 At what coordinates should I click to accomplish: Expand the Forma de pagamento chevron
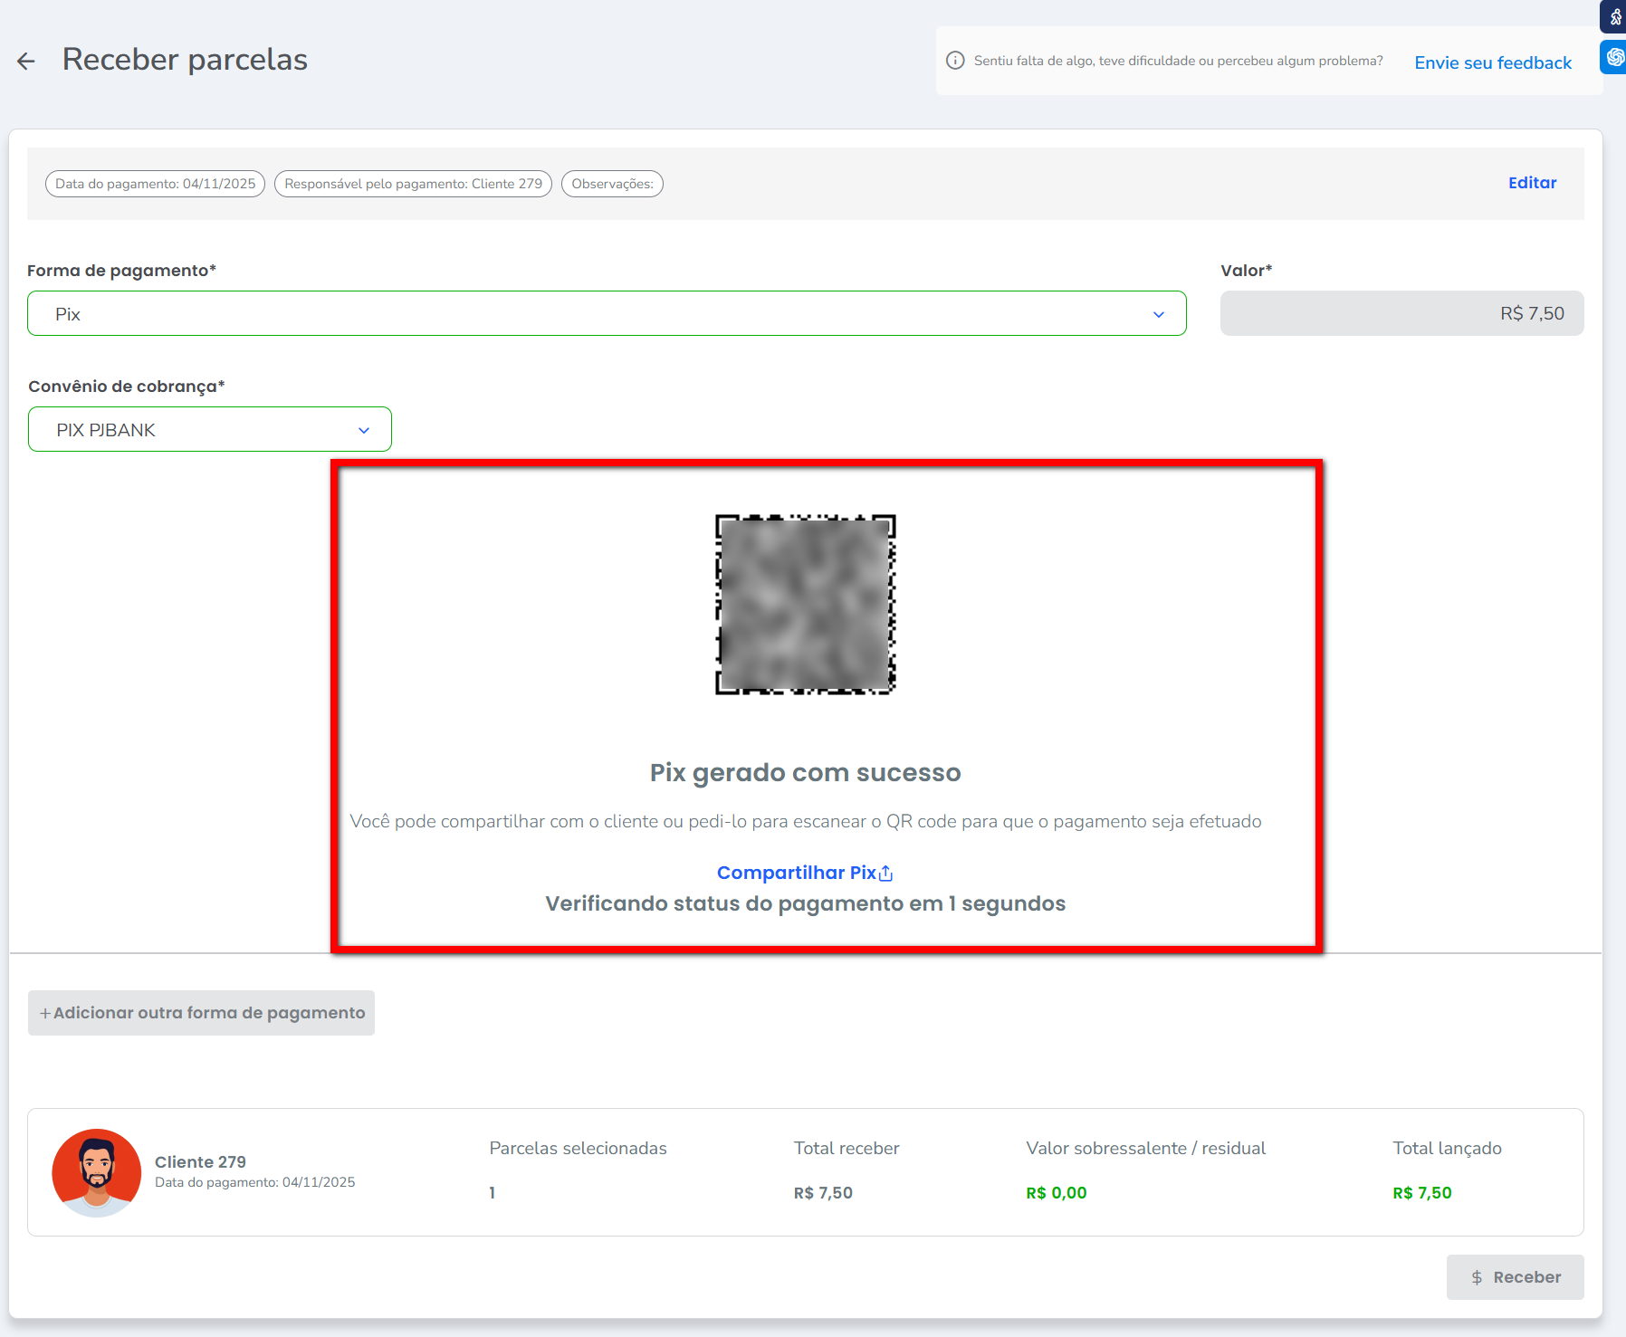(x=1158, y=314)
